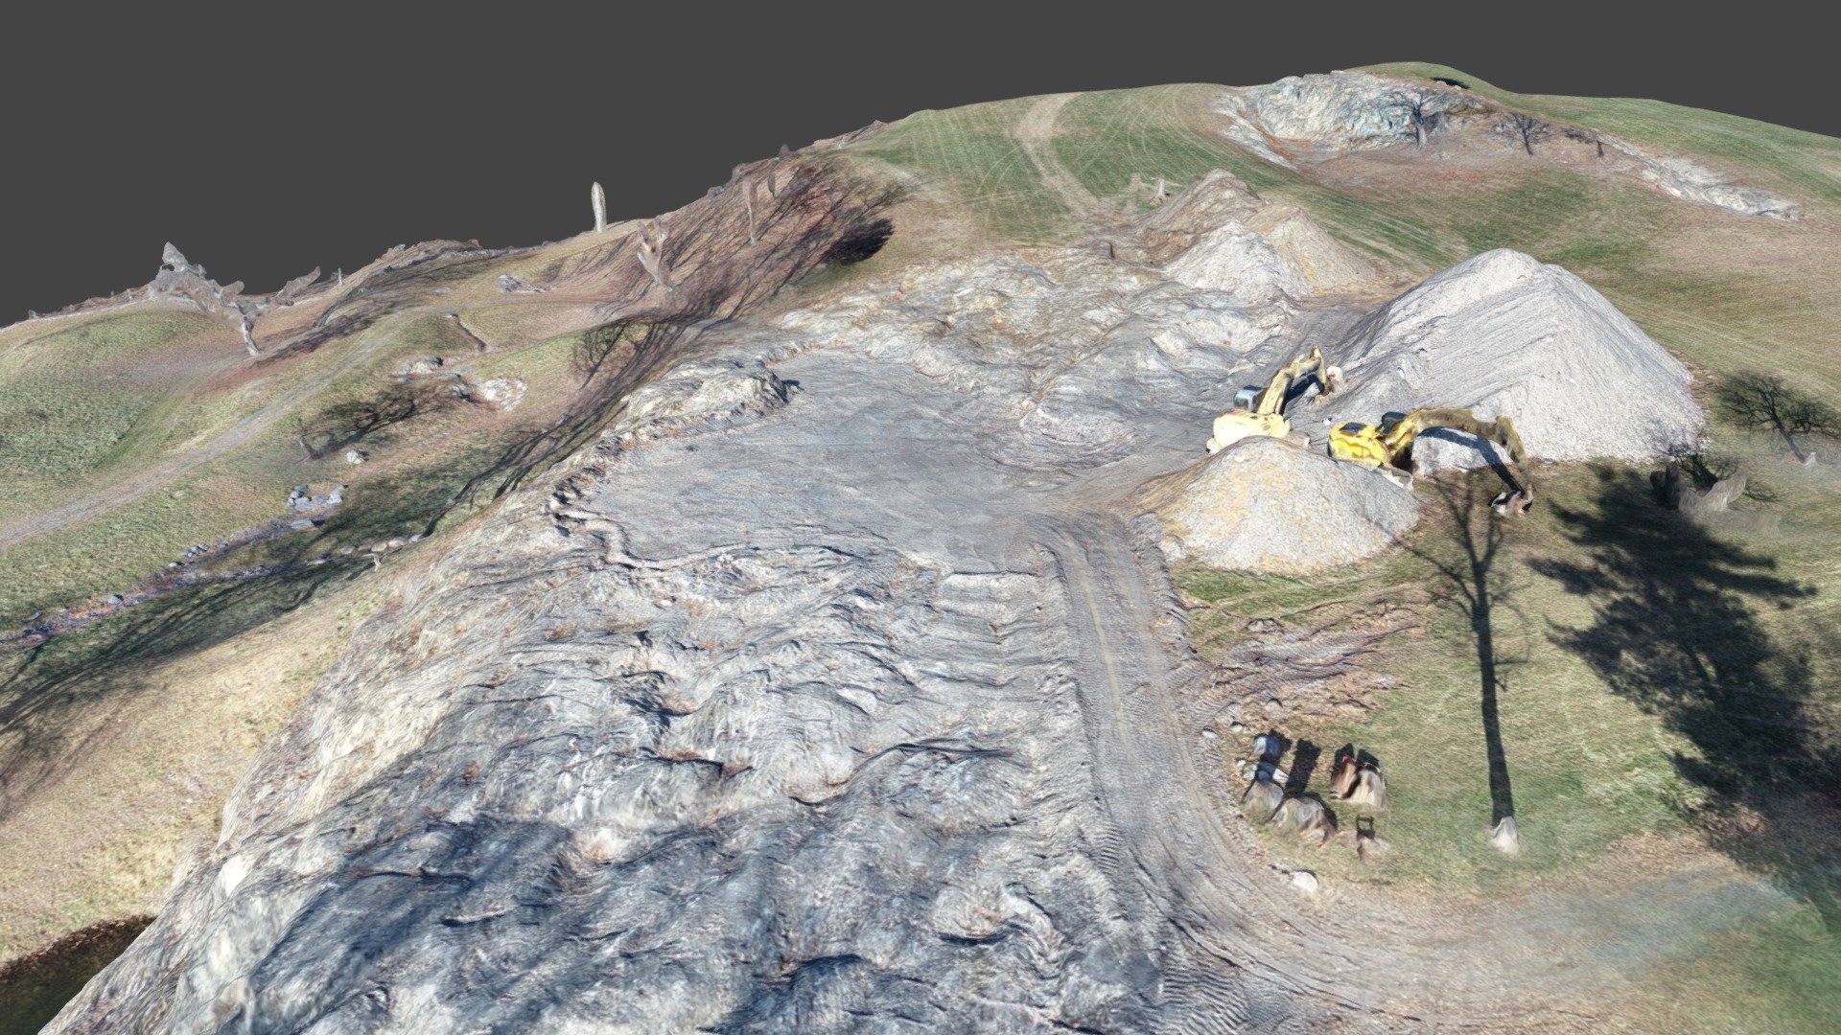Click the right yellow excavator with extended arm
The image size is (1841, 1035).
1429,450
